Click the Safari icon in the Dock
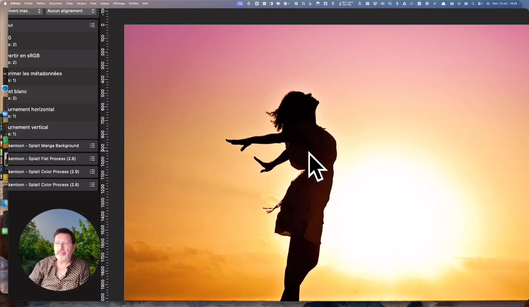This screenshot has width=529, height=307. (x=5, y=88)
